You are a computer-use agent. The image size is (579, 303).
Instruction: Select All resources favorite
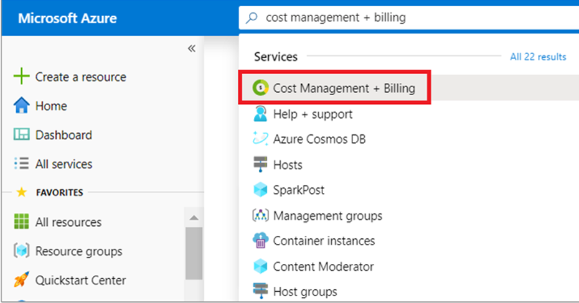pos(68,222)
